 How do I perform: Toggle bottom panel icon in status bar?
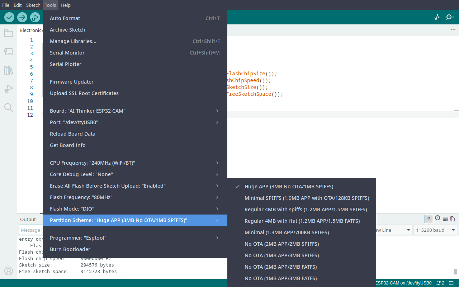coord(452,283)
